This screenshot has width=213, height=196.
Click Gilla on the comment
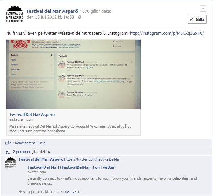click(x=66, y=192)
